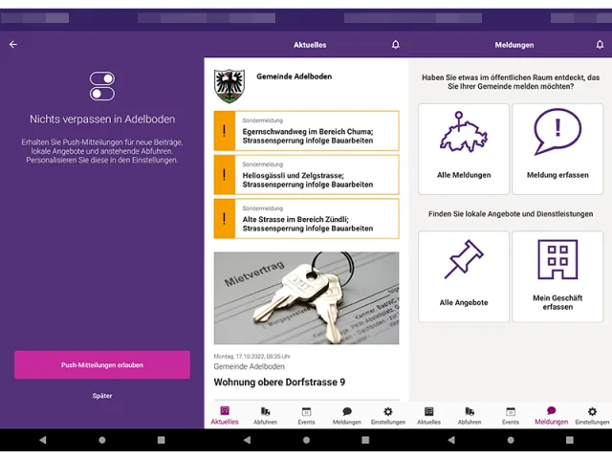Tap the back arrow on the push notification screen
The image size is (612, 459).
tap(13, 45)
